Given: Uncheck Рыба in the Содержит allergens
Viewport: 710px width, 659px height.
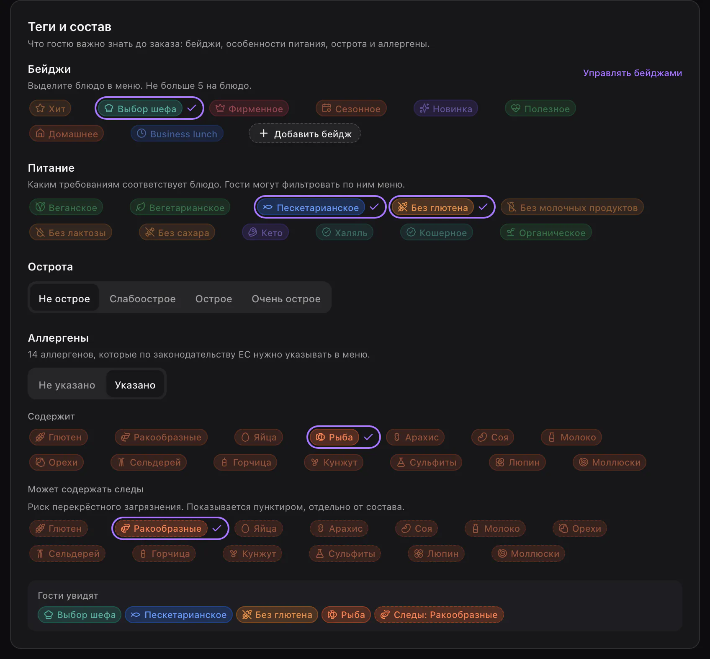Looking at the screenshot, I should pyautogui.click(x=344, y=437).
